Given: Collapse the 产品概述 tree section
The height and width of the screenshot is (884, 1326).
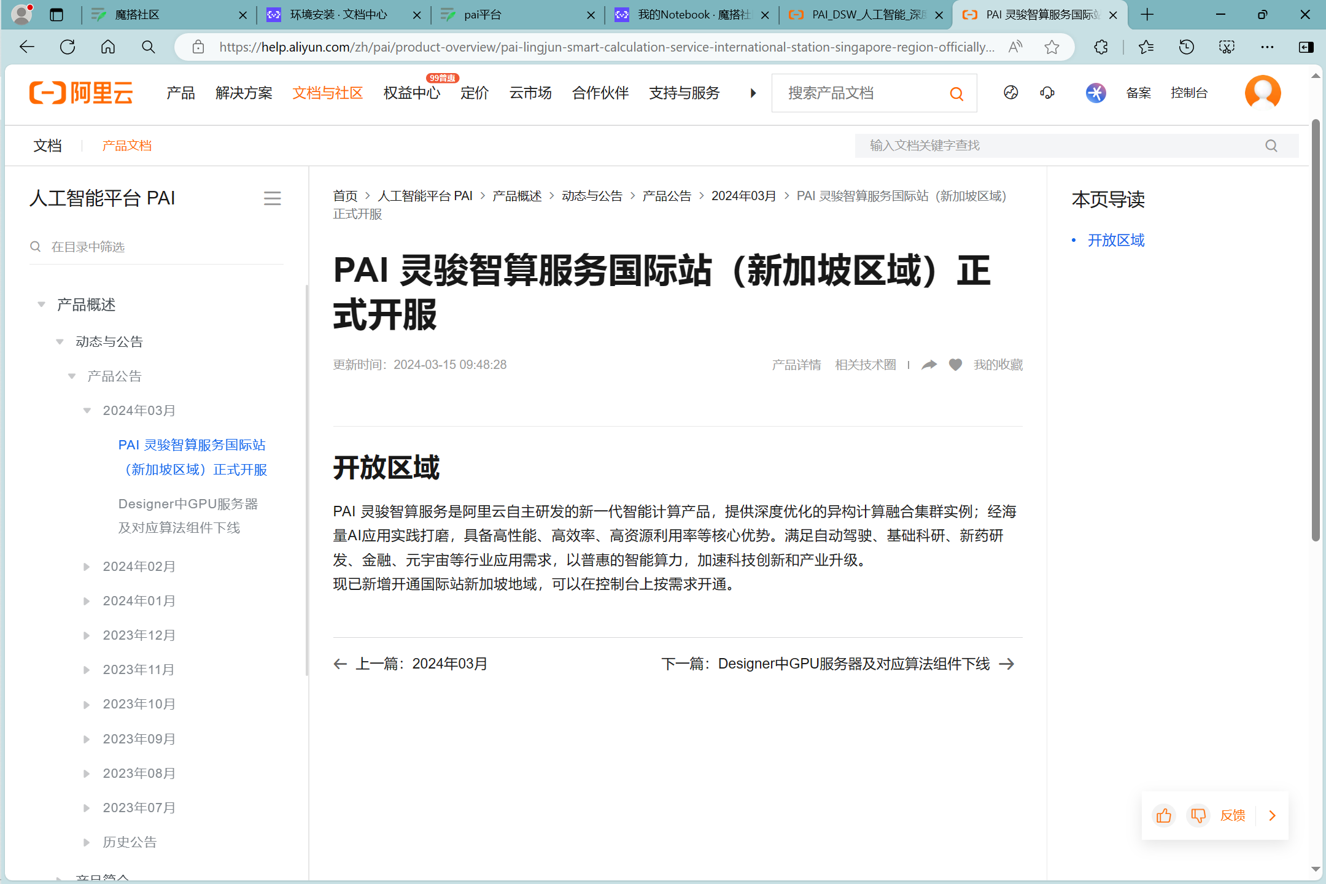Looking at the screenshot, I should pos(41,304).
